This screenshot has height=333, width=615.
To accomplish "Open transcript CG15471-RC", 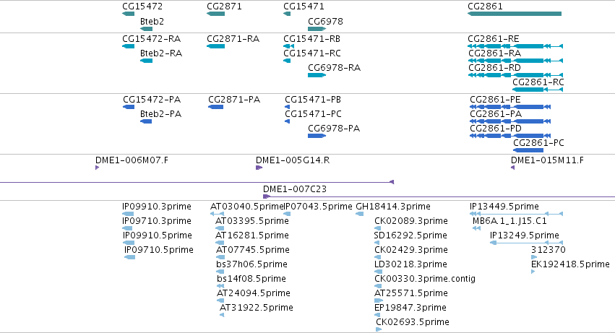I will pos(312,53).
